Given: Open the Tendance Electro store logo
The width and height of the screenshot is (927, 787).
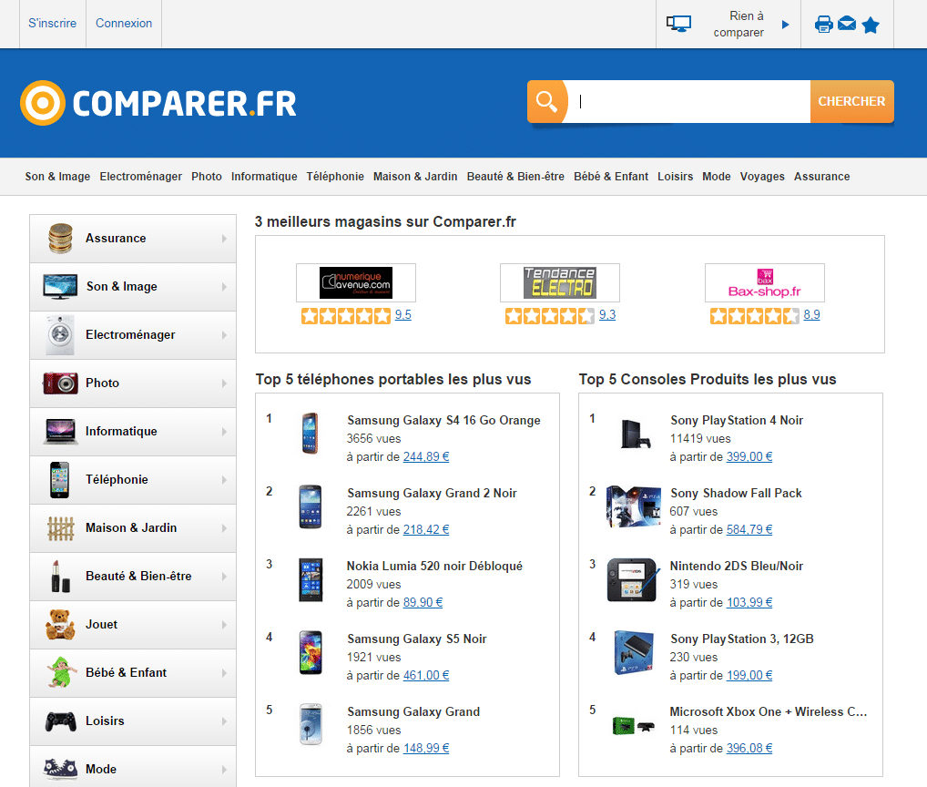Looking at the screenshot, I should 560,282.
